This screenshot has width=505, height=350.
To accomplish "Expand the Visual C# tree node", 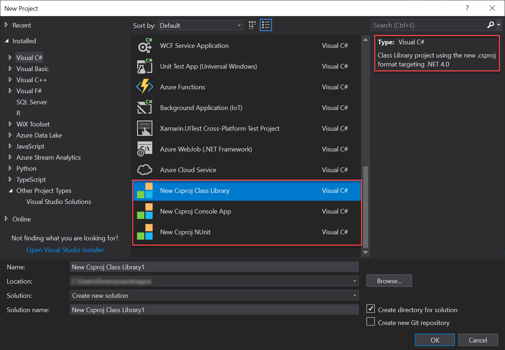I will tap(10, 57).
